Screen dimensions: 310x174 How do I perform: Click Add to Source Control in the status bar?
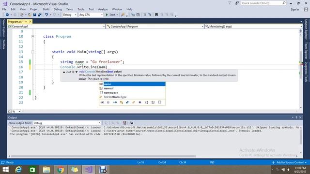coord(290,162)
